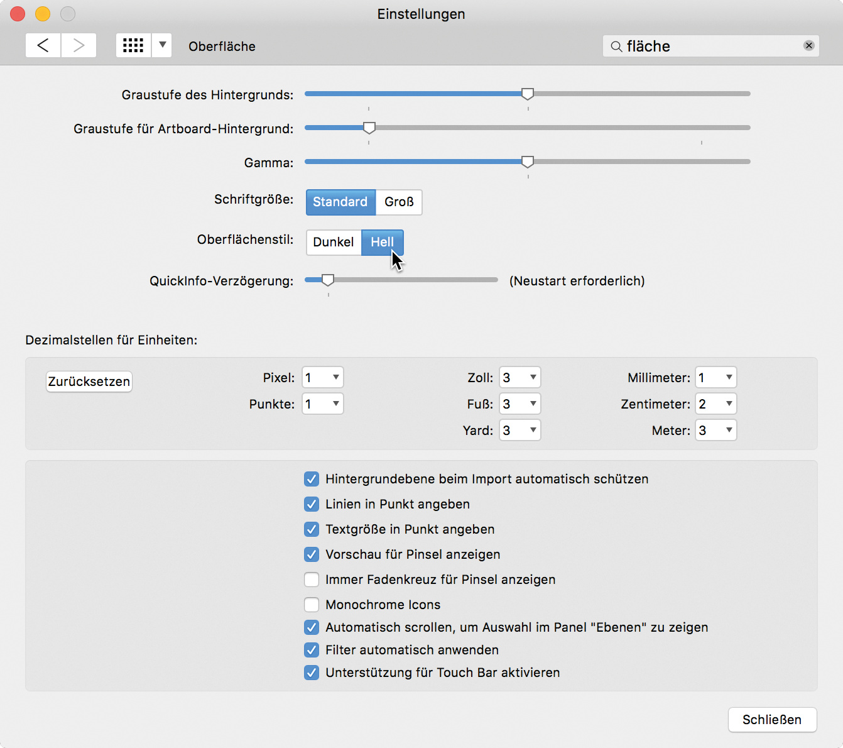
Task: Click the magnifying glass search icon
Action: 616,47
